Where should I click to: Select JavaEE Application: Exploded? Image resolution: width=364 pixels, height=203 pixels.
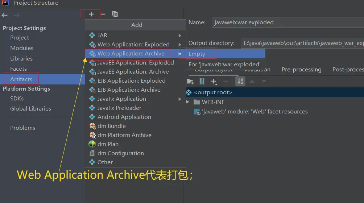coord(136,63)
